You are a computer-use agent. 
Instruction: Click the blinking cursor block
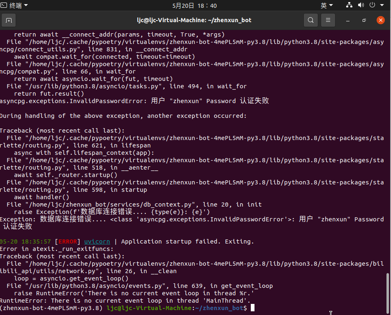click(253, 308)
